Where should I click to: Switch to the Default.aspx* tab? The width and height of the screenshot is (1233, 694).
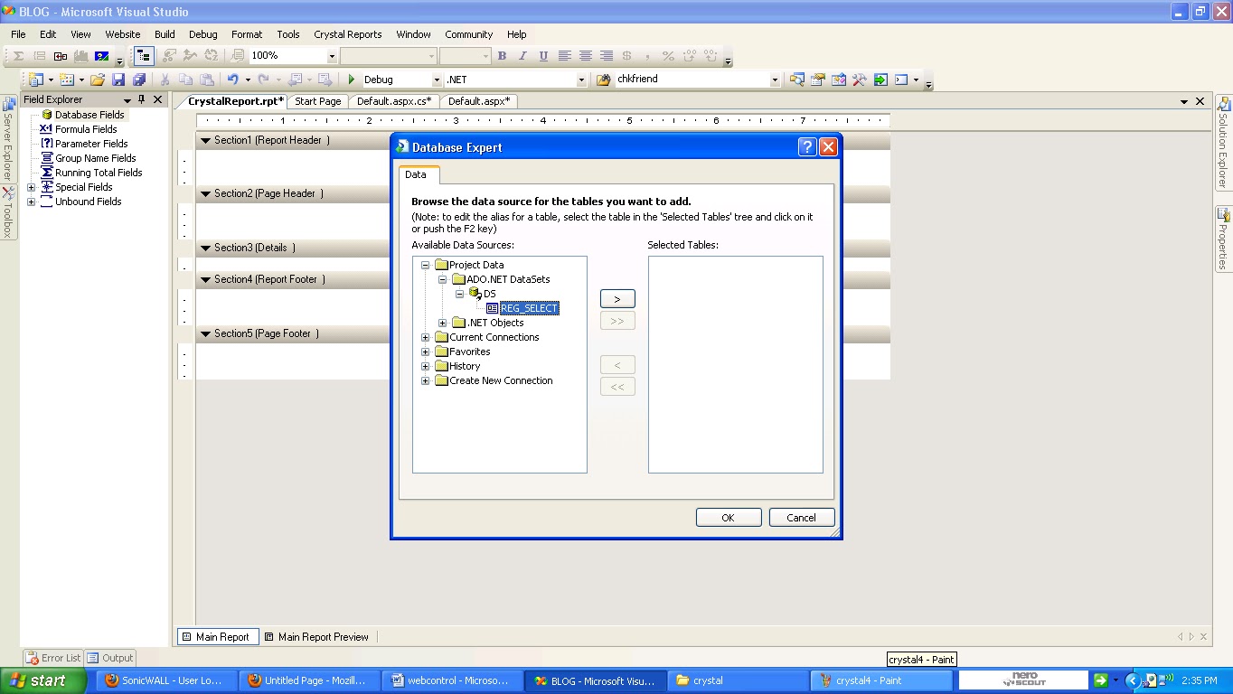(478, 101)
